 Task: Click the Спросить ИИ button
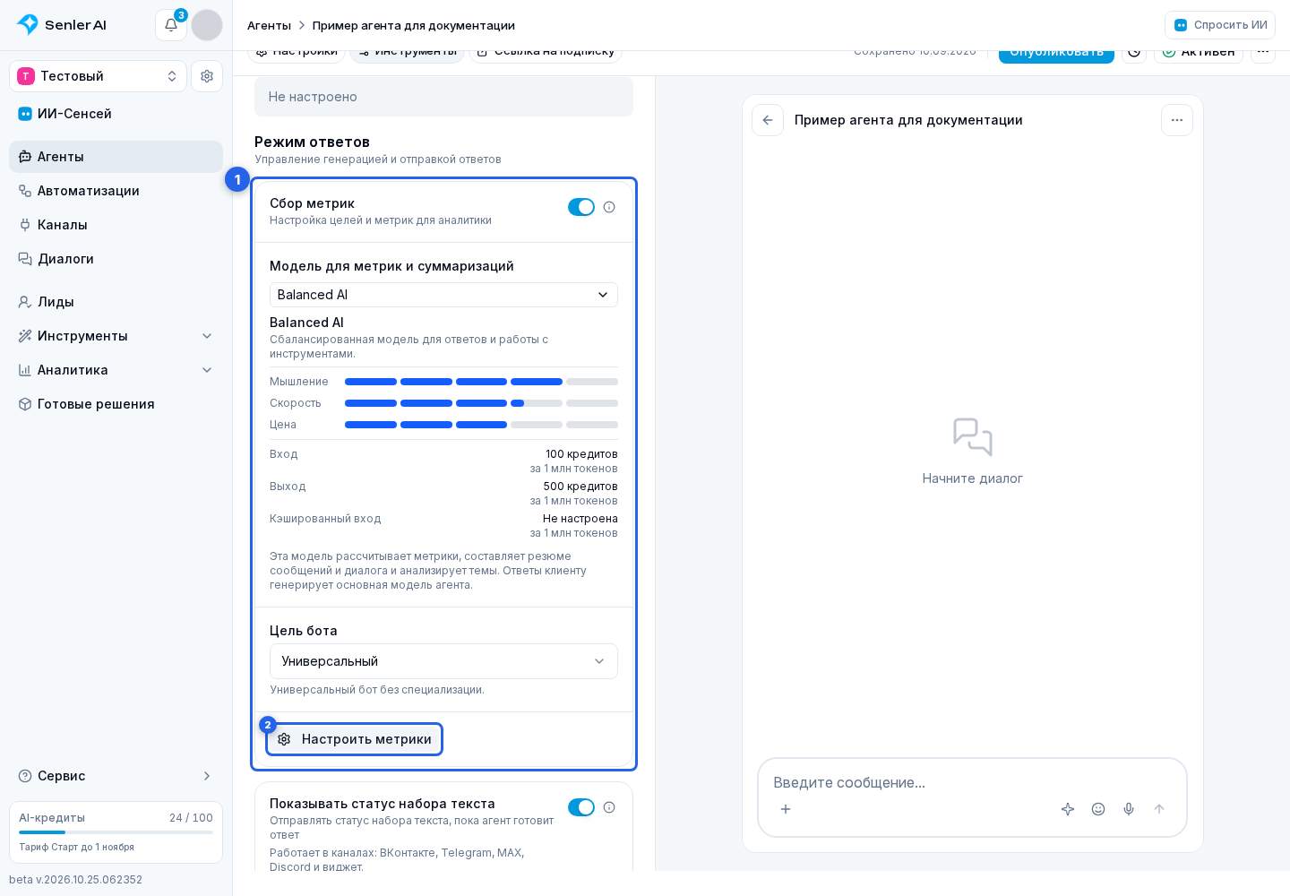coord(1220,25)
